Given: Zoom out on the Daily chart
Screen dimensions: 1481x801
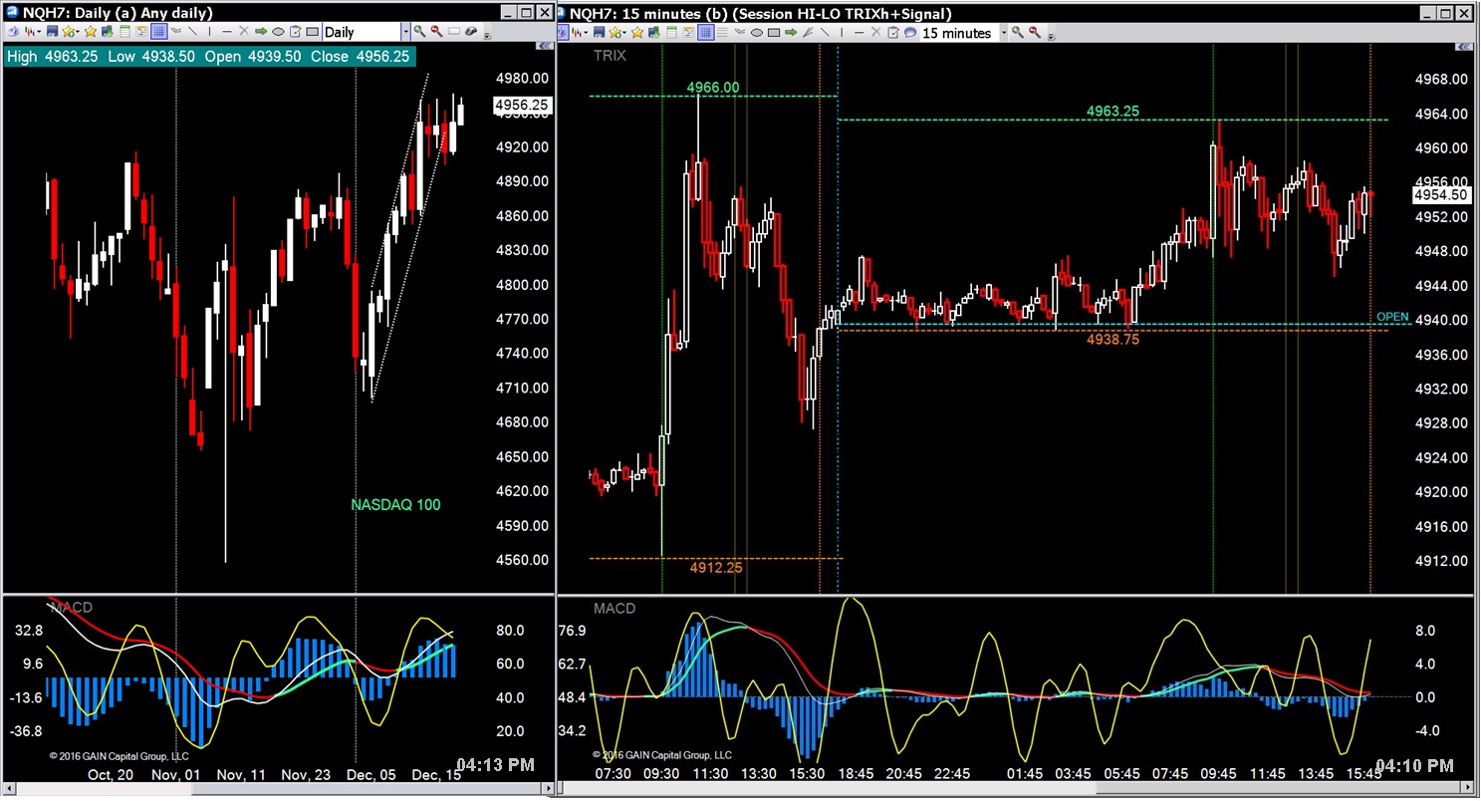Looking at the screenshot, I should [436, 32].
